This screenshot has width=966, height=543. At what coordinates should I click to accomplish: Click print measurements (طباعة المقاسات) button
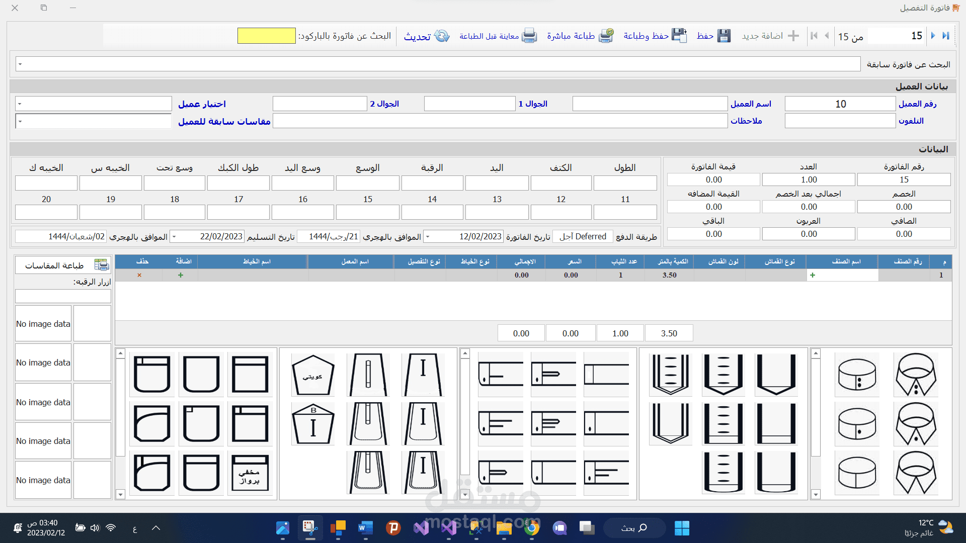[x=63, y=265]
